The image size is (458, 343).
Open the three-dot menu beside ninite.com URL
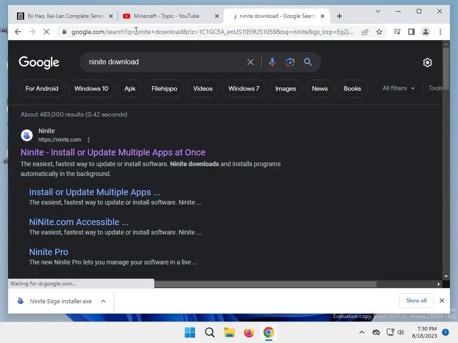(x=89, y=140)
